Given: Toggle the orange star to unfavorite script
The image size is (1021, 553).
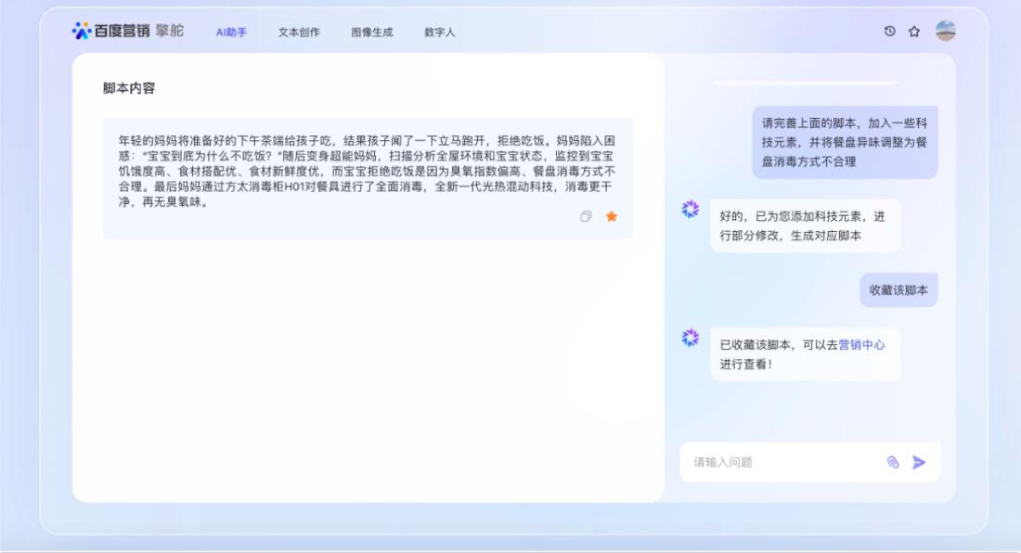Looking at the screenshot, I should (612, 216).
